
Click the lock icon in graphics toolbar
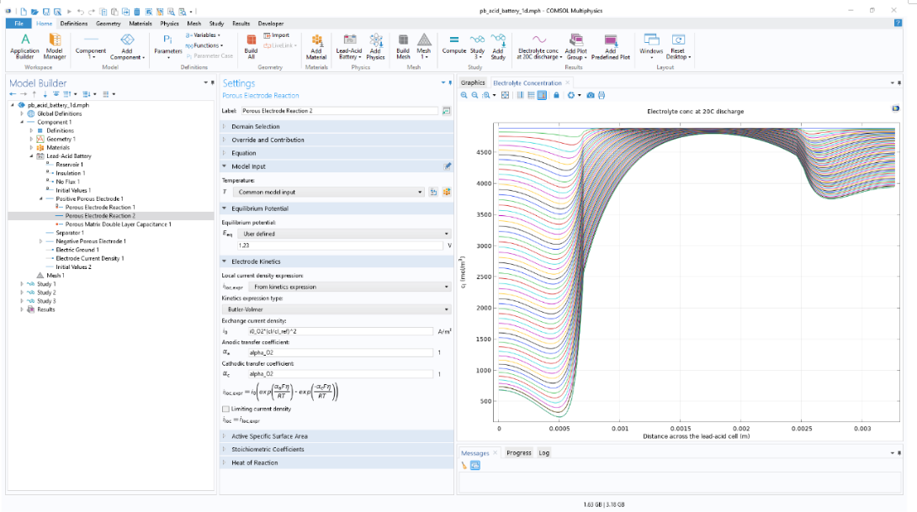[x=556, y=95]
